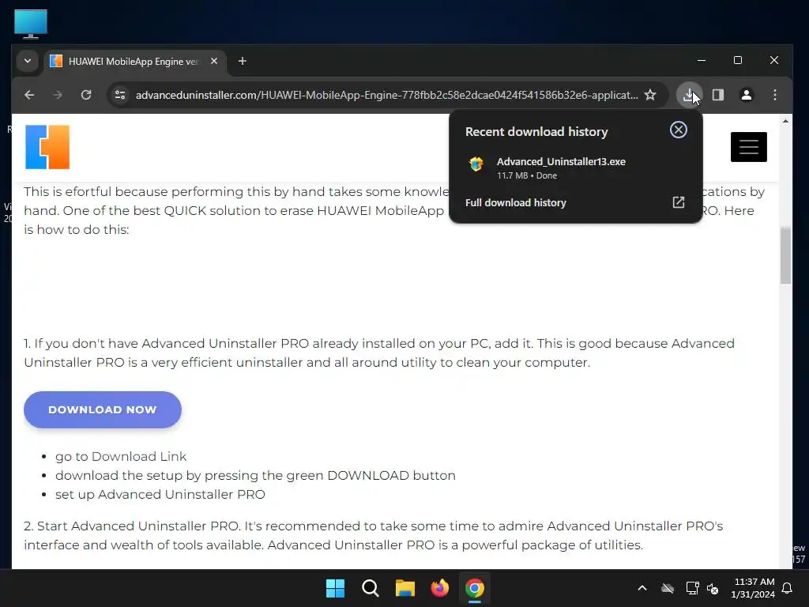Click the network status tray icon

click(692, 588)
